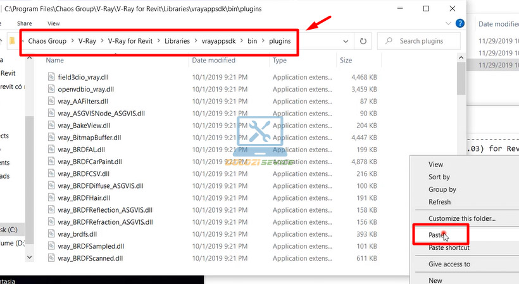Image resolution: width=519 pixels, height=284 pixels.
Task: Select the vray_BakeView.dll file icon
Action: tap(52, 125)
